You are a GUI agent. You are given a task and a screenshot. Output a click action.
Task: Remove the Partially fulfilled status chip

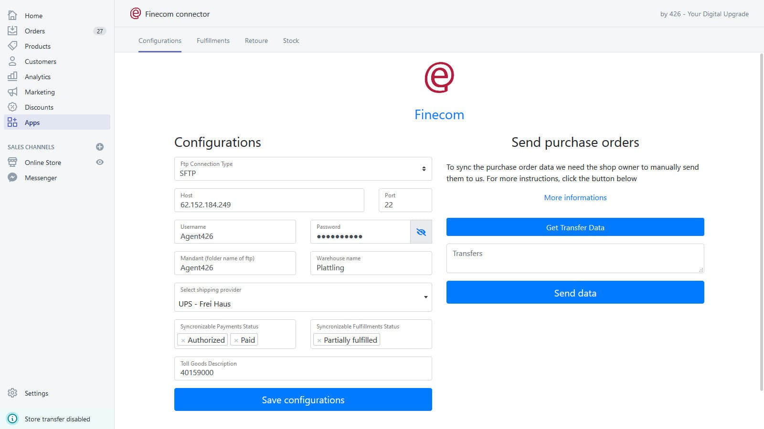pos(319,340)
